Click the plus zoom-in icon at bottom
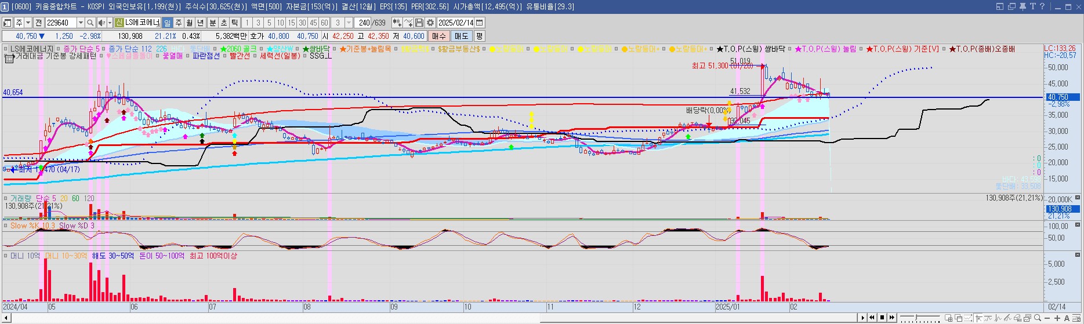This screenshot has width=1084, height=324. click(1057, 318)
